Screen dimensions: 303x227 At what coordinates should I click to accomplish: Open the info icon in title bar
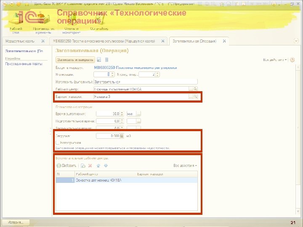(274, 4)
